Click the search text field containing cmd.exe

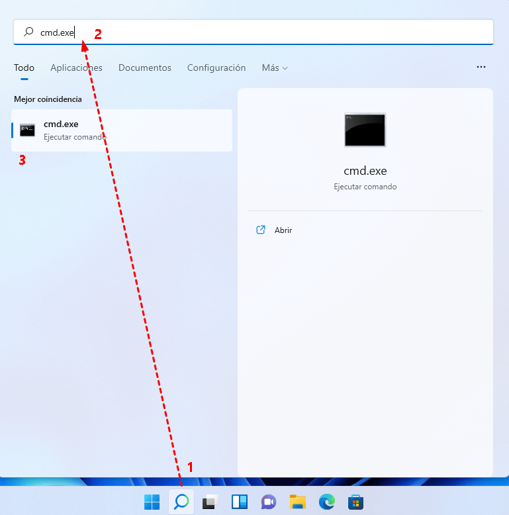(265, 32)
